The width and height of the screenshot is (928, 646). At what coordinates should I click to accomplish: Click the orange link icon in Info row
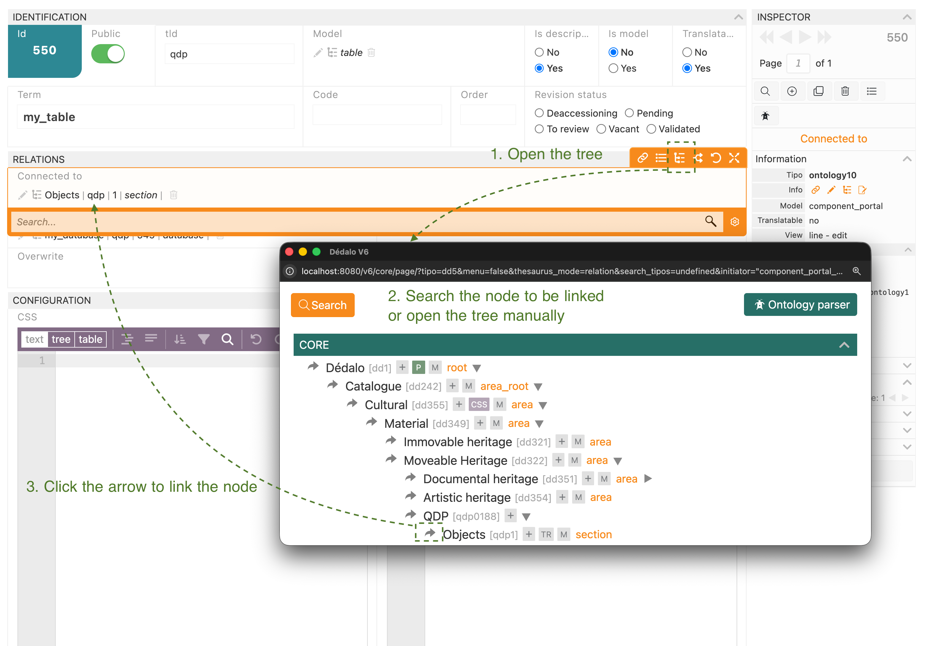coord(816,190)
